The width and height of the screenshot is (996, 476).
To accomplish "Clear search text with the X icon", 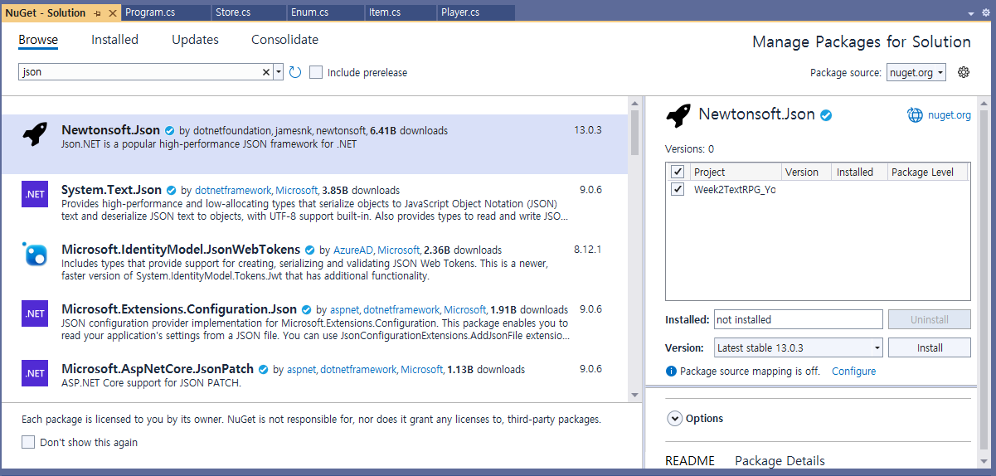I will 266,72.
